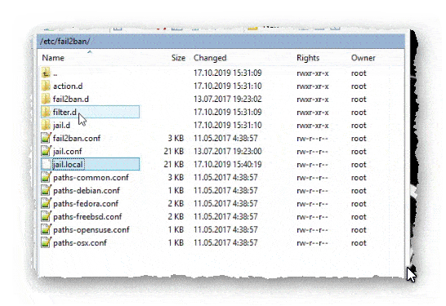
Task: Click the jail.local file icon
Action: point(46,164)
